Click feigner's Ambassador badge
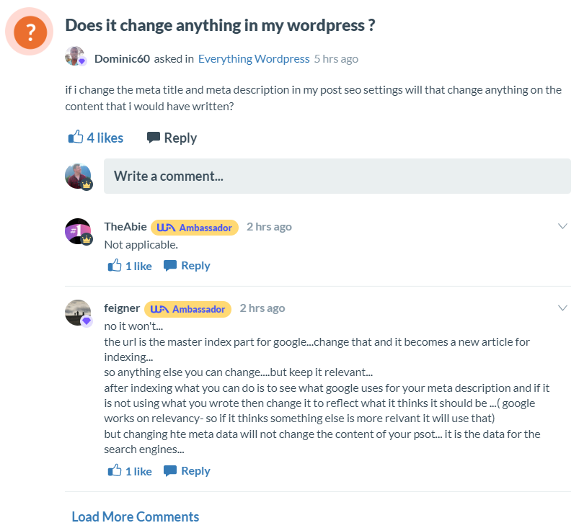The image size is (579, 528). pyautogui.click(x=187, y=309)
